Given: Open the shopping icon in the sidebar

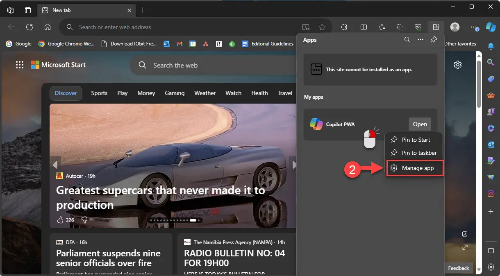Looking at the screenshot, I should click(491, 79).
